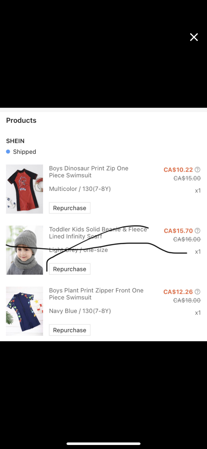Open navy blue swimsuit thumbnail
The height and width of the screenshot is (449, 207).
(25, 311)
